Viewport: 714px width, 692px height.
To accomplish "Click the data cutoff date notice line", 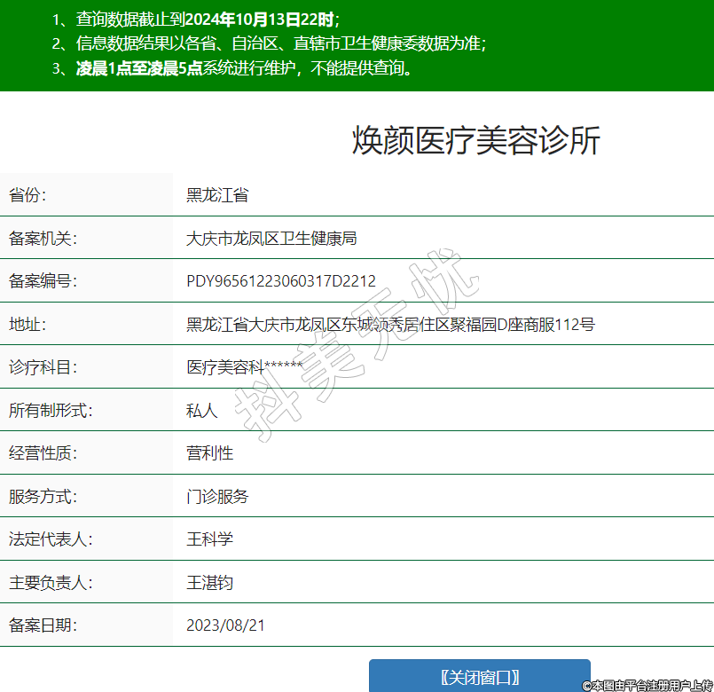I will point(195,19).
